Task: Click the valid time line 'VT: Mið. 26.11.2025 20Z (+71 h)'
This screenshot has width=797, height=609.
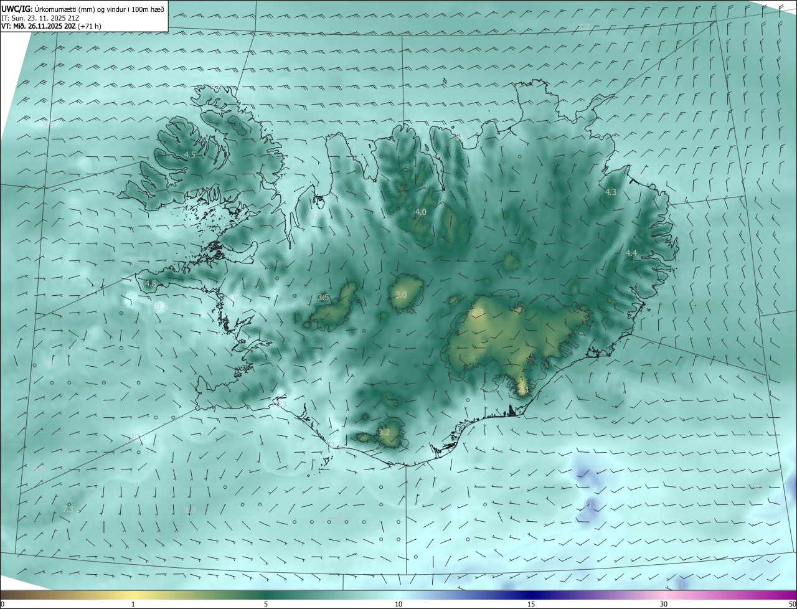Action: [x=51, y=26]
